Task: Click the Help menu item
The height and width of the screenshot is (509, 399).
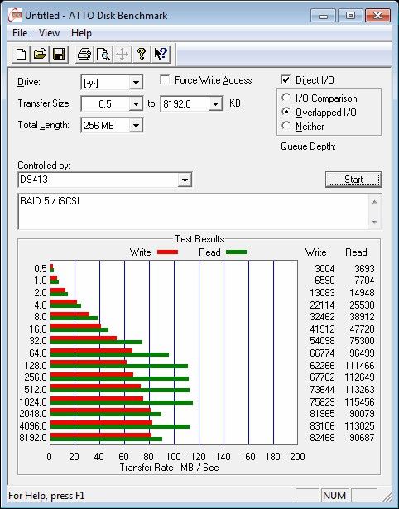Action: tap(81, 33)
